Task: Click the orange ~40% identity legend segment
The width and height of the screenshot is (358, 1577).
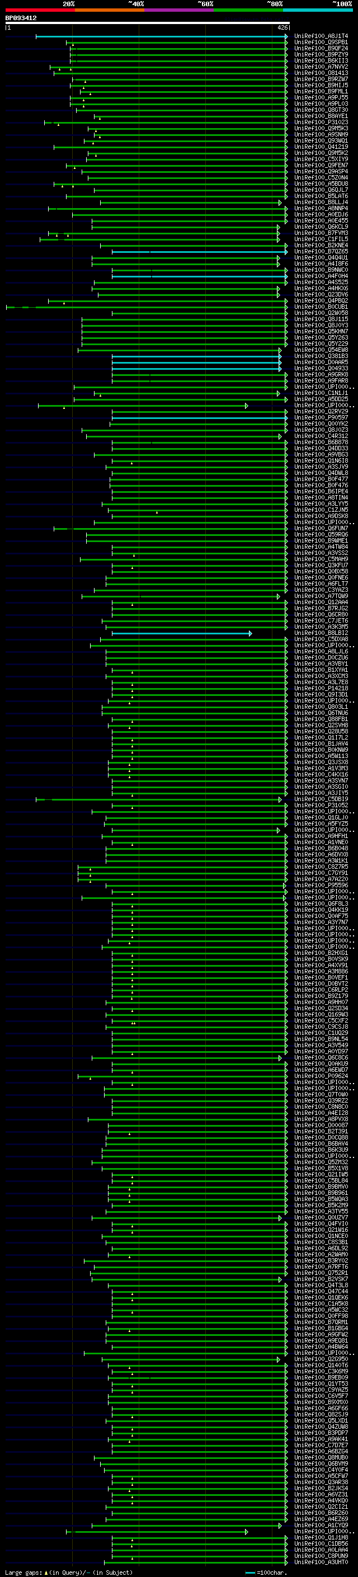Action: click(x=110, y=10)
